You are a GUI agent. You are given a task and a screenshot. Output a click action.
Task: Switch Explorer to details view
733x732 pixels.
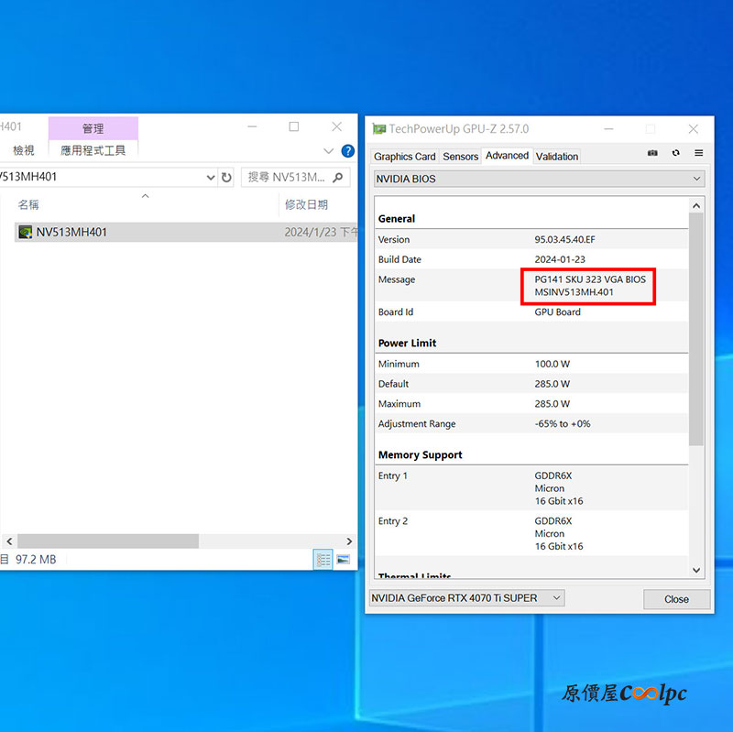coord(323,559)
